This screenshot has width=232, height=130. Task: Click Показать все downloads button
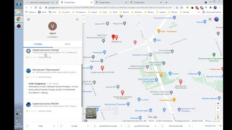coord(210,126)
